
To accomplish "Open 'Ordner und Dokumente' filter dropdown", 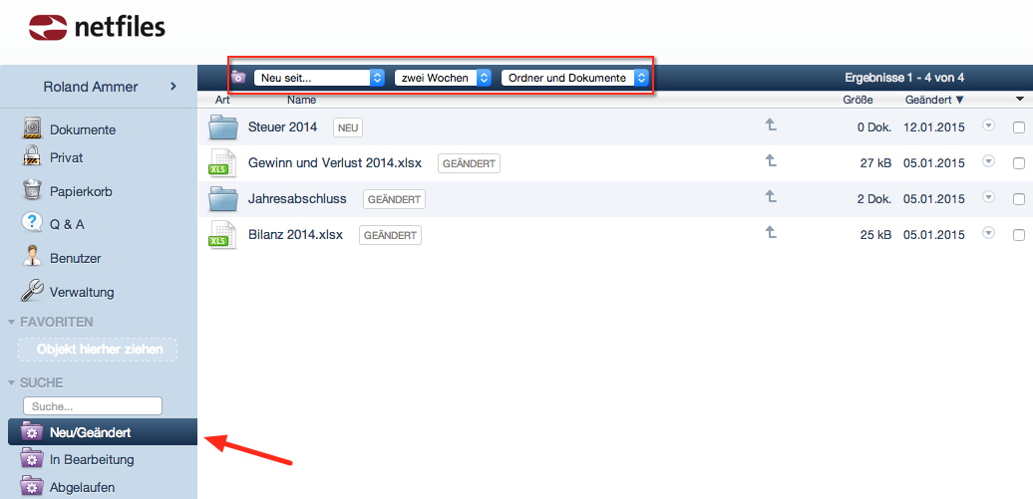I will (574, 78).
